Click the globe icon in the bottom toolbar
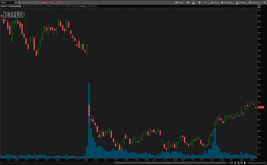Image resolution: width=267 pixels, height=165 pixels. [235, 163]
